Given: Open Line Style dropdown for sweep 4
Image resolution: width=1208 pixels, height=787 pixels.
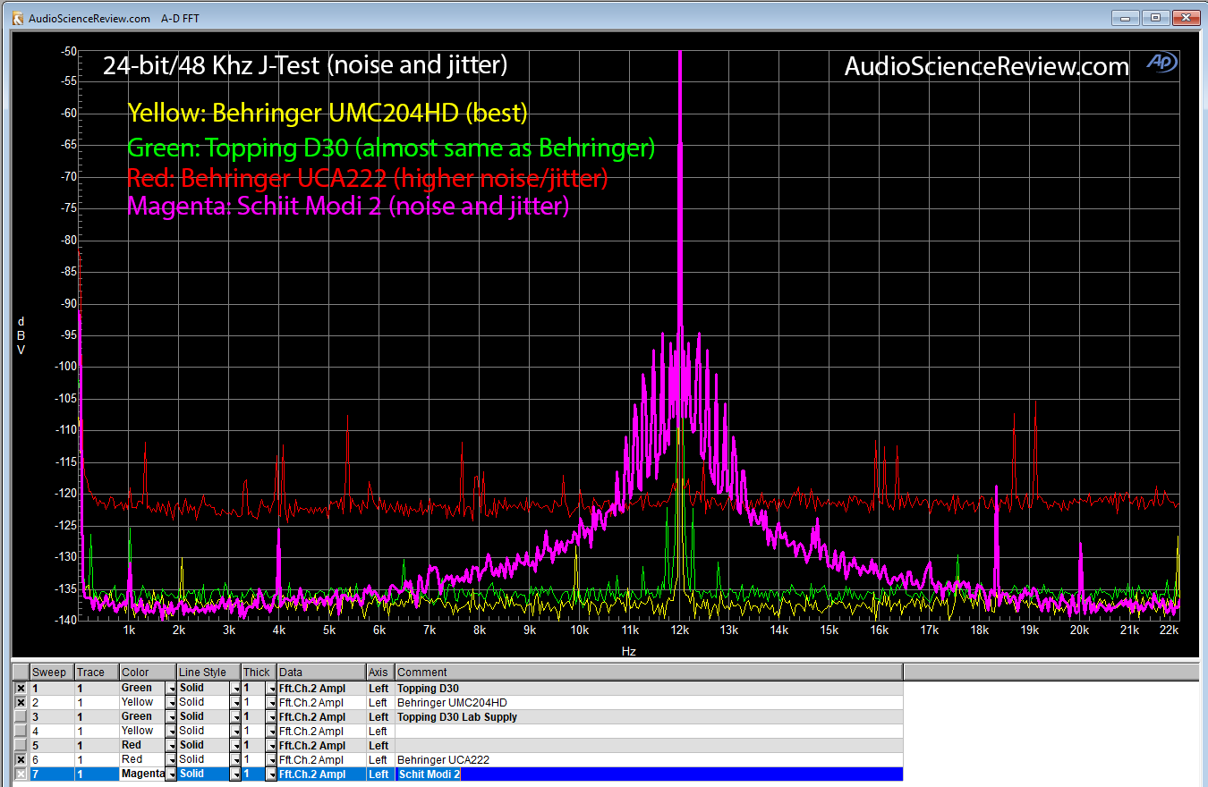Looking at the screenshot, I should tap(235, 731).
